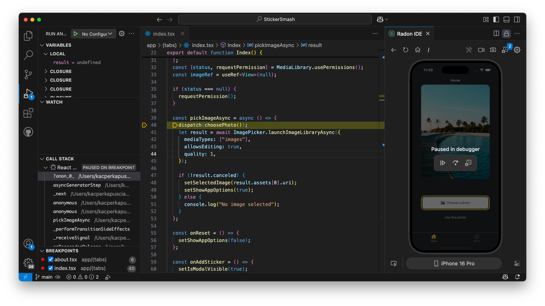The width and height of the screenshot is (545, 306).
Task: Open the Source Control activity bar view
Action: pyautogui.click(x=28, y=74)
